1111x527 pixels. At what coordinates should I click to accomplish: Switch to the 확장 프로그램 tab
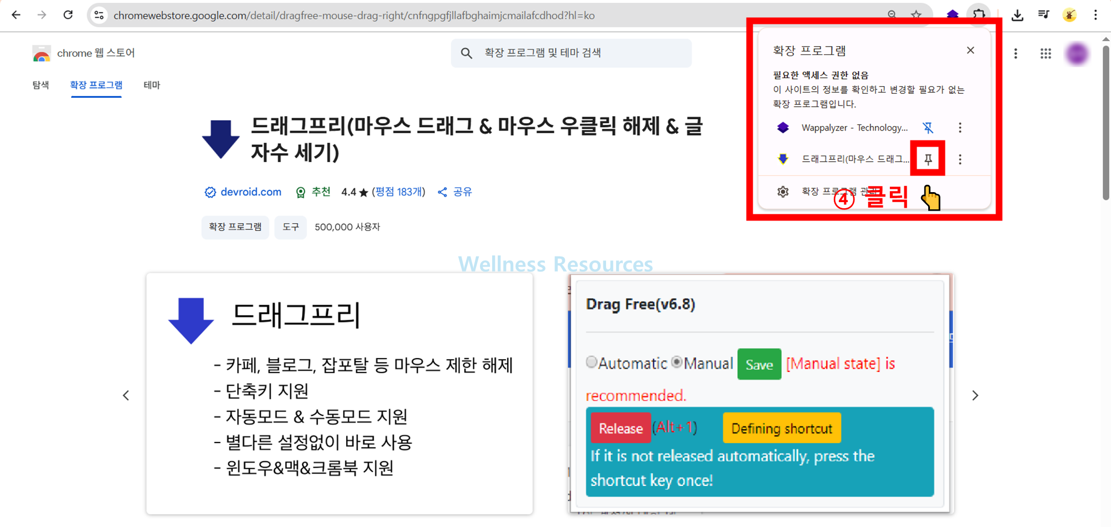[x=96, y=85]
